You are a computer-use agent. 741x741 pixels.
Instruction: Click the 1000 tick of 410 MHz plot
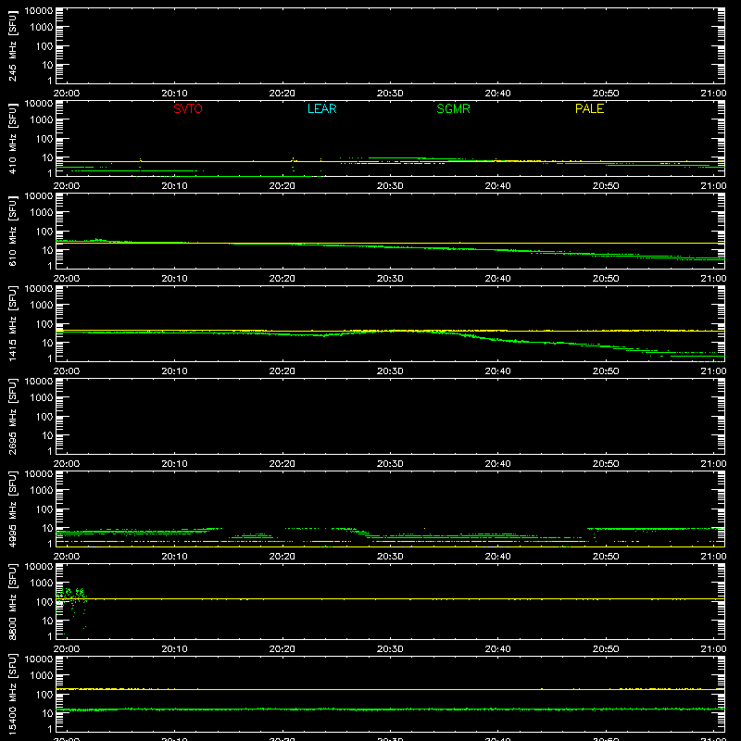click(x=42, y=120)
